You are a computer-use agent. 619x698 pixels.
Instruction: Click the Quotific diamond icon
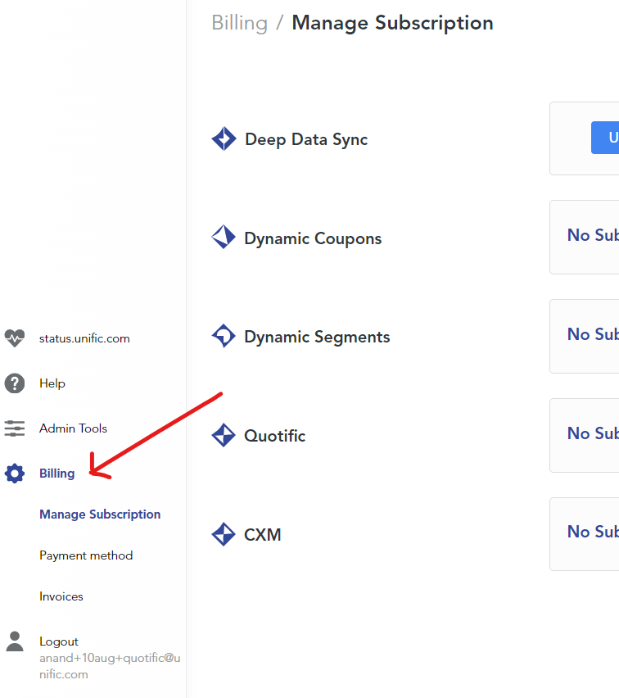(x=224, y=435)
